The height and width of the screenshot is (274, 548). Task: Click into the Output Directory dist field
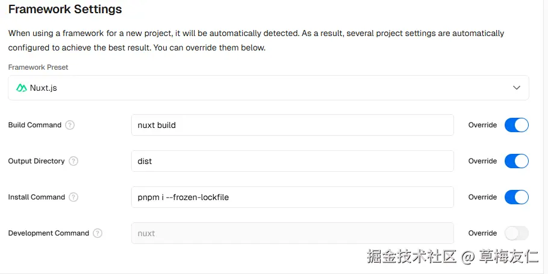point(292,161)
